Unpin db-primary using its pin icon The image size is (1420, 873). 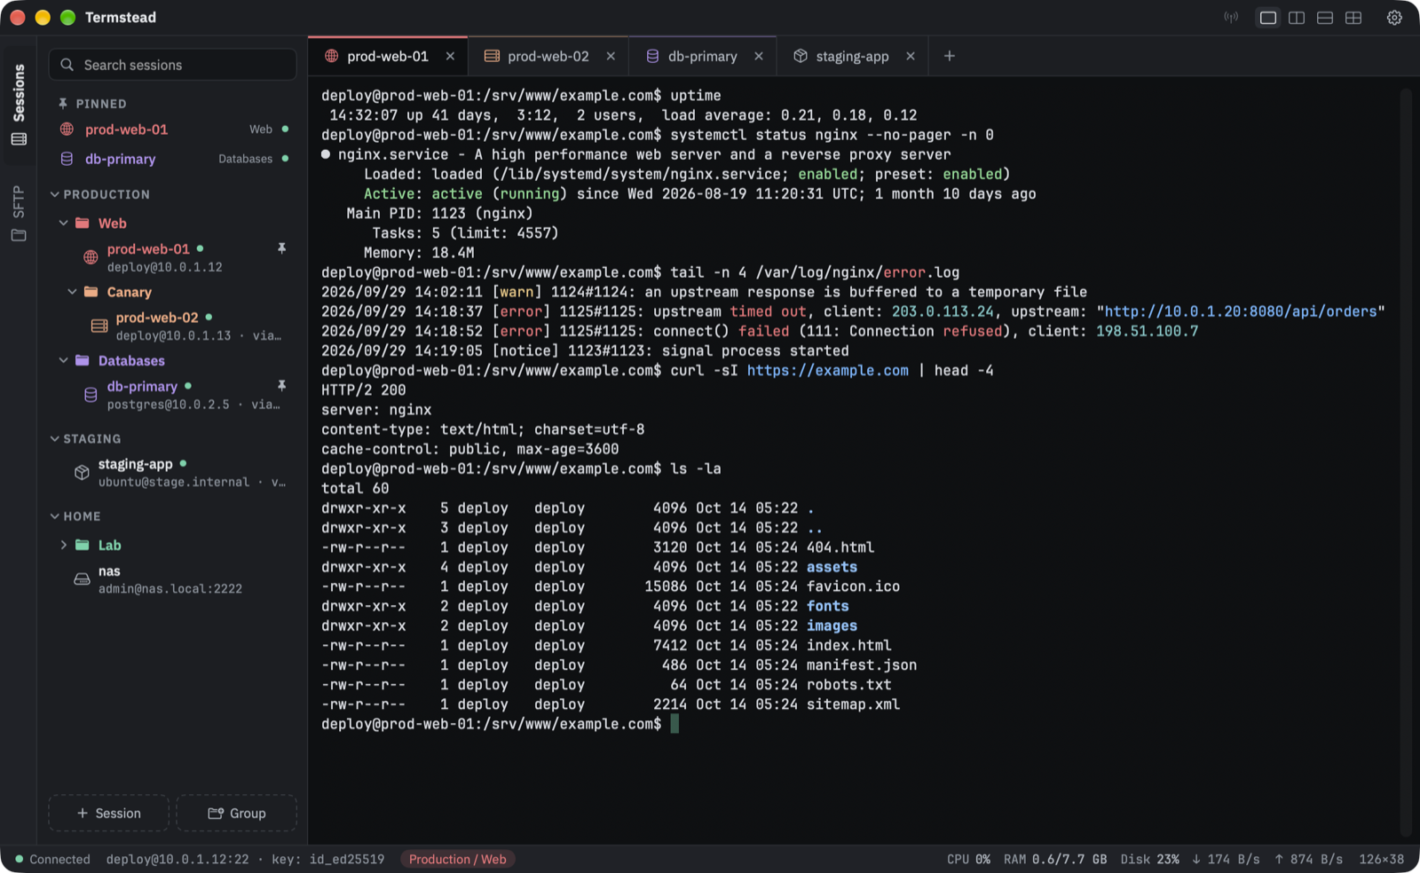(281, 386)
